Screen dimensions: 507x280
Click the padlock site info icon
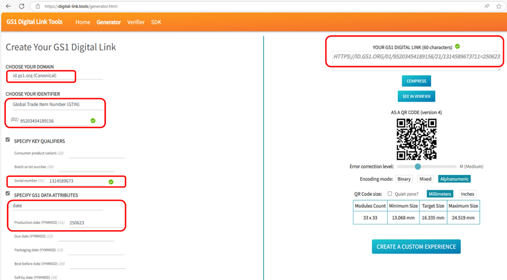tap(38, 6)
